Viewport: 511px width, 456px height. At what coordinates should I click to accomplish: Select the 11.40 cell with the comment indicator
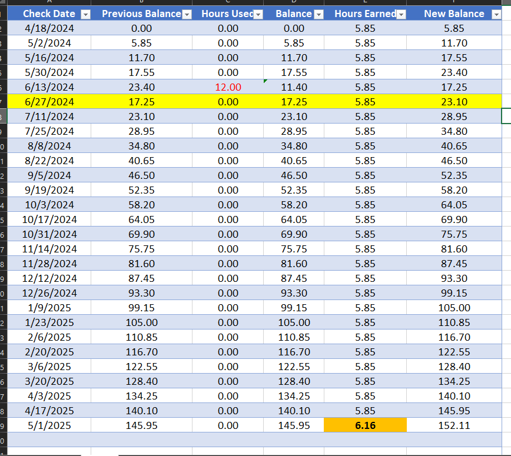coord(293,86)
